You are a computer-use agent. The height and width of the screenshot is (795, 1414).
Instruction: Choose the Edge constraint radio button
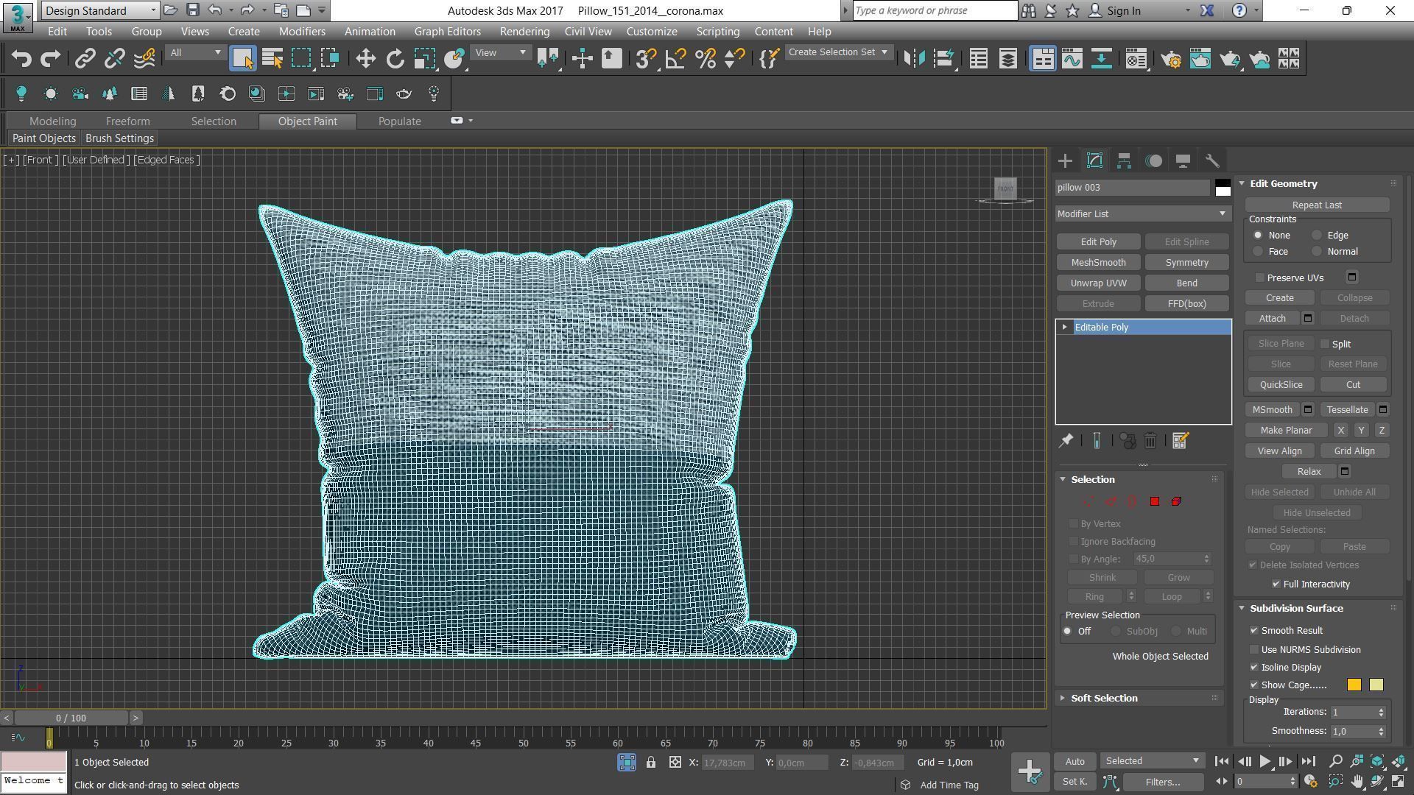(x=1317, y=236)
